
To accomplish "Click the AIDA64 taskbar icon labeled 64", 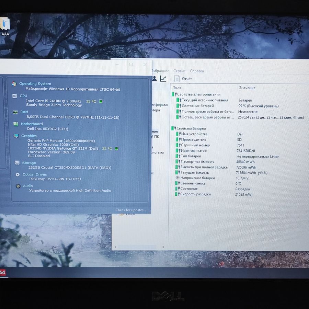I will pos(3,272).
